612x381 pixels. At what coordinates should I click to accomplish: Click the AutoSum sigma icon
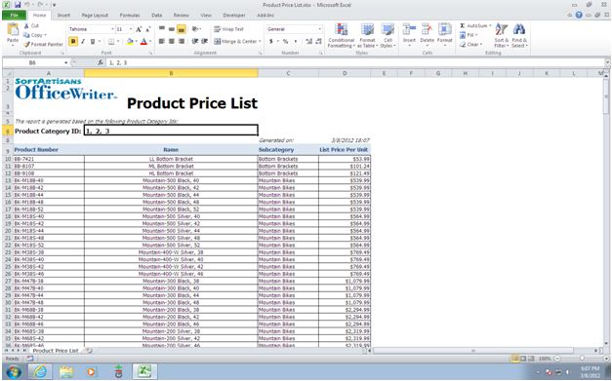click(x=463, y=25)
